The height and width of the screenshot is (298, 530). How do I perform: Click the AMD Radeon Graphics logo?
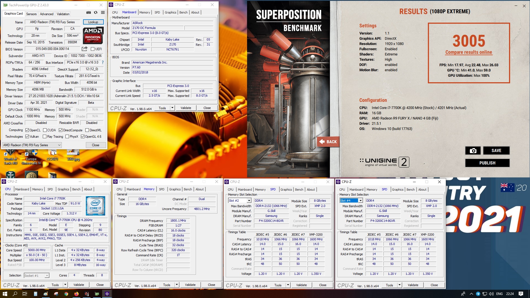coord(93,35)
